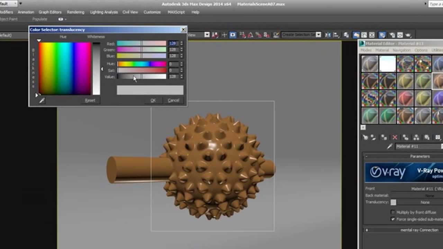Activate the Percent Snap toggle

[258, 35]
